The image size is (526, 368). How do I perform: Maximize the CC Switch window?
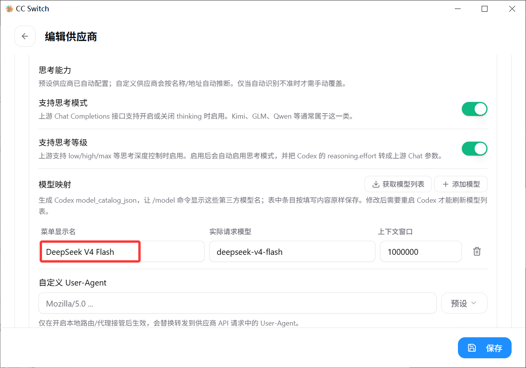(485, 9)
